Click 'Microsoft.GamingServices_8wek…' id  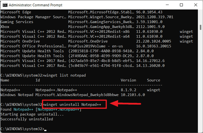(x=101, y=22)
